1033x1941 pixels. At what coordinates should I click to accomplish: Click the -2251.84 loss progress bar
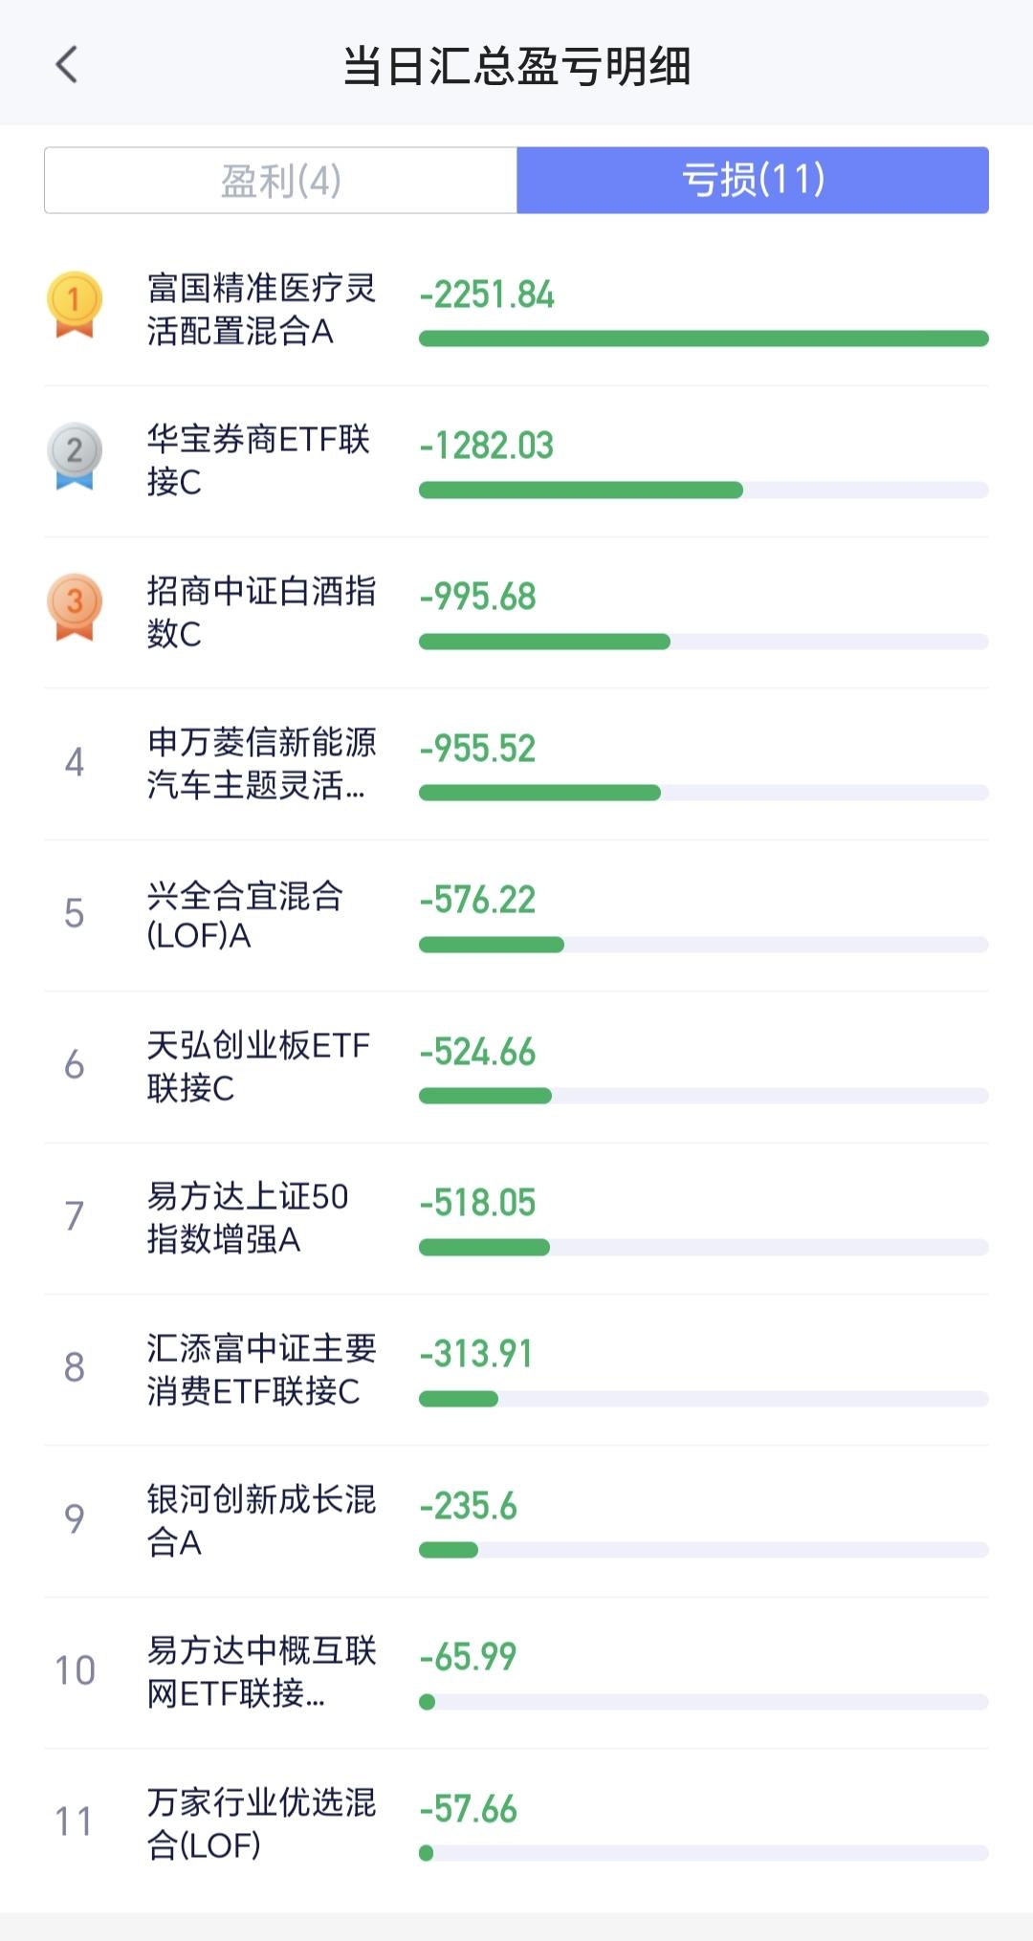703,338
